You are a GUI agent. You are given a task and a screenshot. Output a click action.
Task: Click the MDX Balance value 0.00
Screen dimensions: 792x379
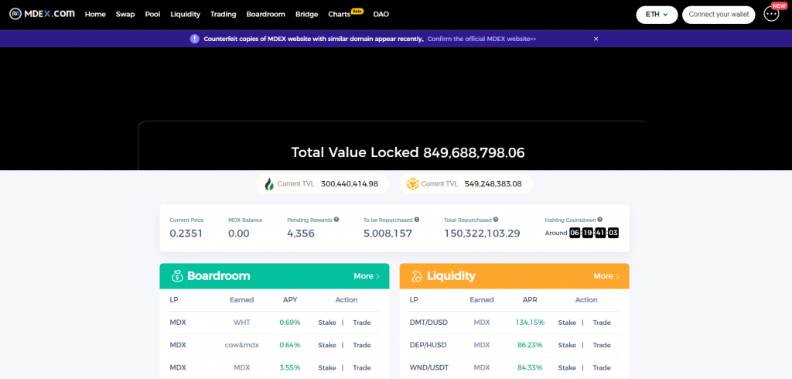239,234
